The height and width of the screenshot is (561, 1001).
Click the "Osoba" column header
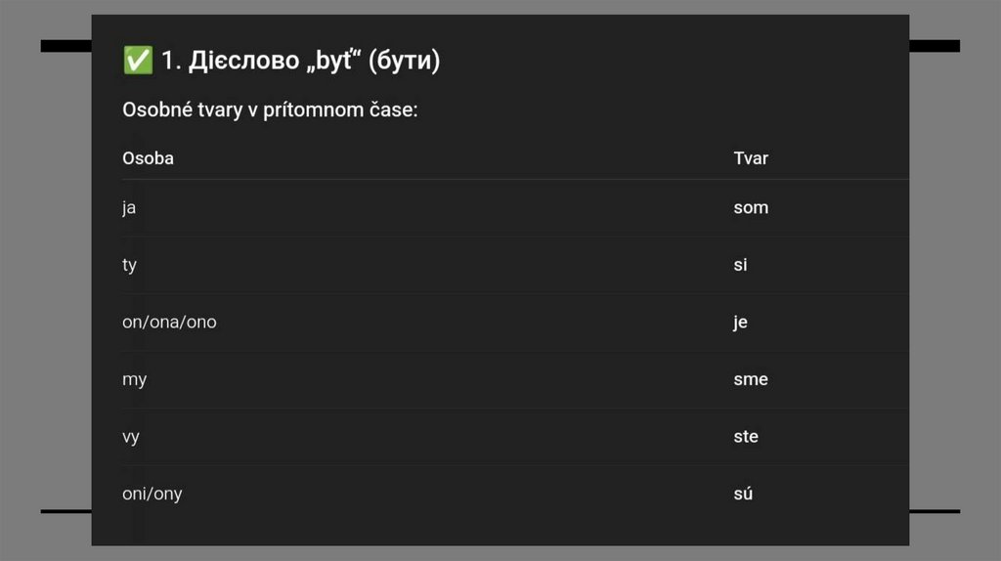click(x=148, y=157)
